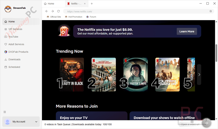Minimize the StreamFab window
Screen dimensions: 218x129
(x=201, y=4)
